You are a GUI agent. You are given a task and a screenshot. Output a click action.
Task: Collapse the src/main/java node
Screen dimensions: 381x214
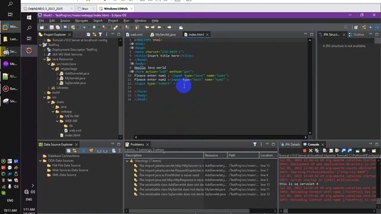pos(49,64)
